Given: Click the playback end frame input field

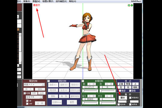Looking at the screenshot, I should point(134,101).
